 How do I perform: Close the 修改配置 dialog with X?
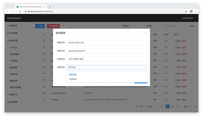pos(146,33)
